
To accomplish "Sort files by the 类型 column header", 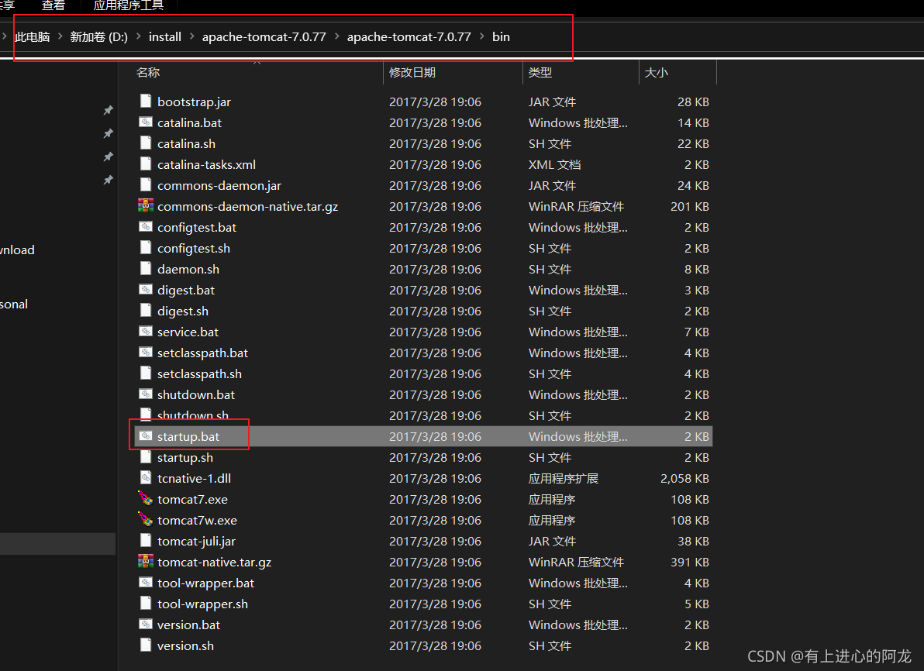I will (540, 73).
